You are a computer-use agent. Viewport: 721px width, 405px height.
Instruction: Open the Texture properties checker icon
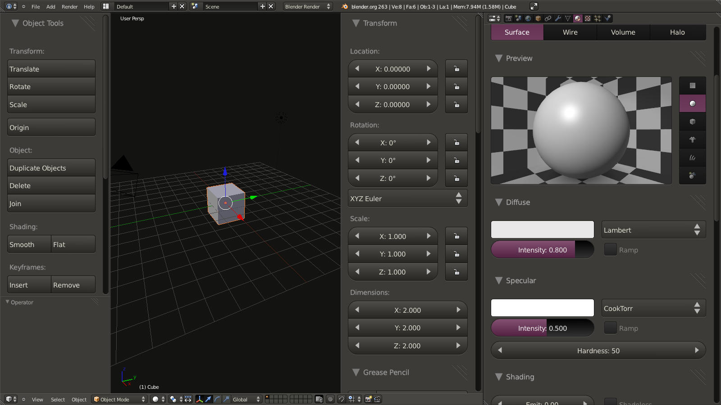[588, 18]
